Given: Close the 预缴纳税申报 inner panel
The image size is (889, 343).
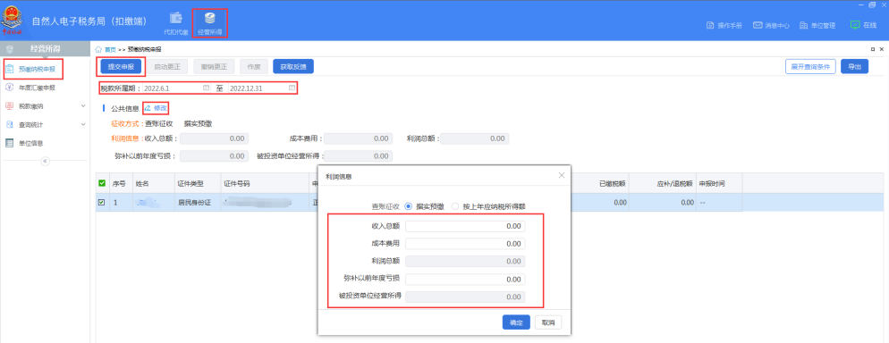Looking at the screenshot, I should click(882, 50).
